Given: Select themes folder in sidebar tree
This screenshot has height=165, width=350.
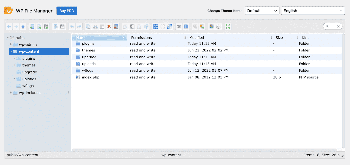Looking at the screenshot, I should tap(29, 65).
